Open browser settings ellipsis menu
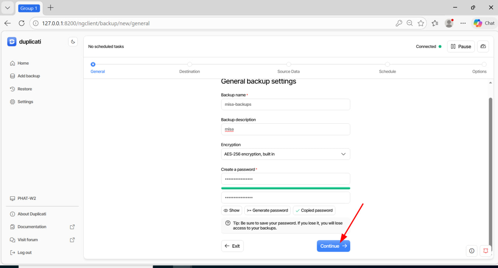The image size is (498, 268). click(x=463, y=23)
